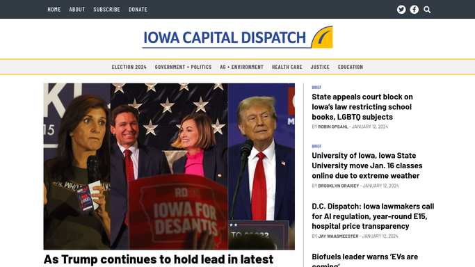Viewport: 475px width, 267px height.
Task: Select the Government + Politics category
Action: click(184, 67)
